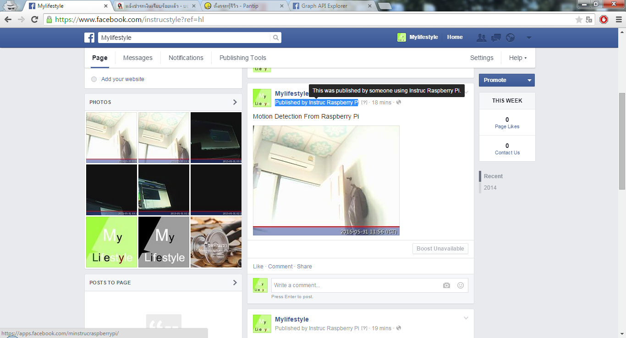Reload the page with the refresh icon

[x=34, y=19]
